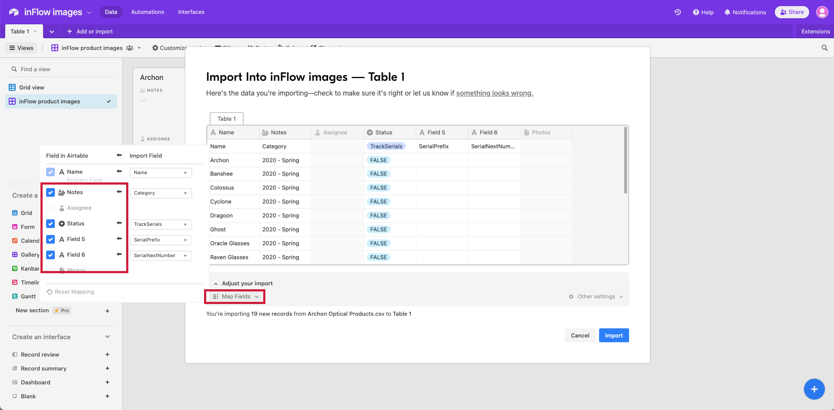Click the Share button
The width and height of the screenshot is (834, 410).
pos(792,12)
